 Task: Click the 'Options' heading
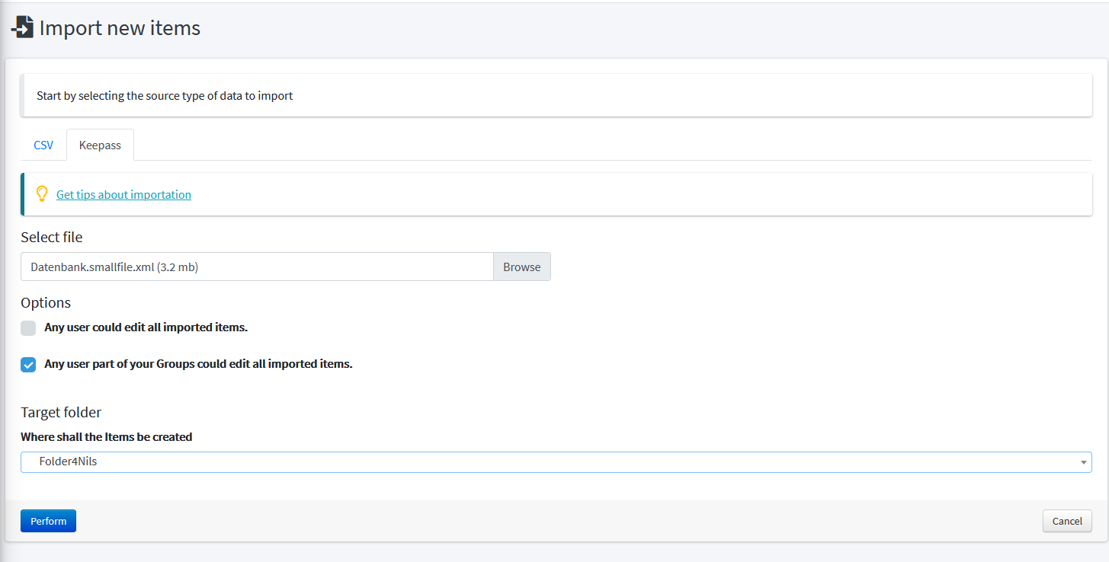point(46,302)
